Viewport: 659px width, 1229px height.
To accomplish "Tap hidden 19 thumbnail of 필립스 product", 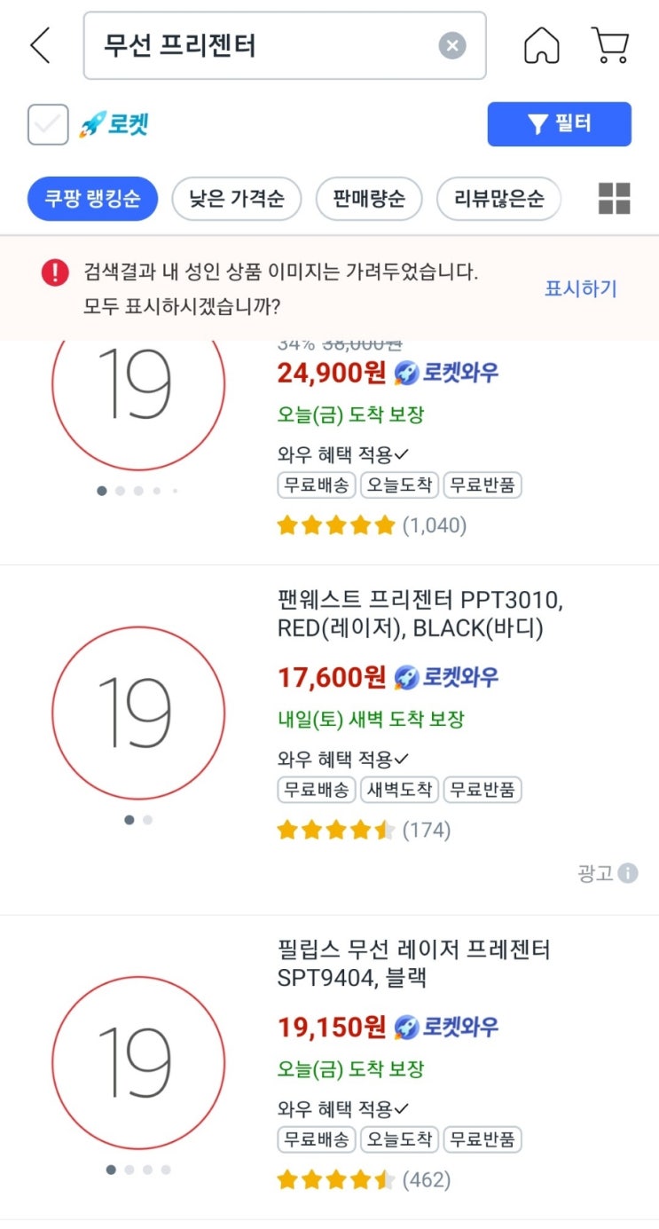I will point(138,1062).
